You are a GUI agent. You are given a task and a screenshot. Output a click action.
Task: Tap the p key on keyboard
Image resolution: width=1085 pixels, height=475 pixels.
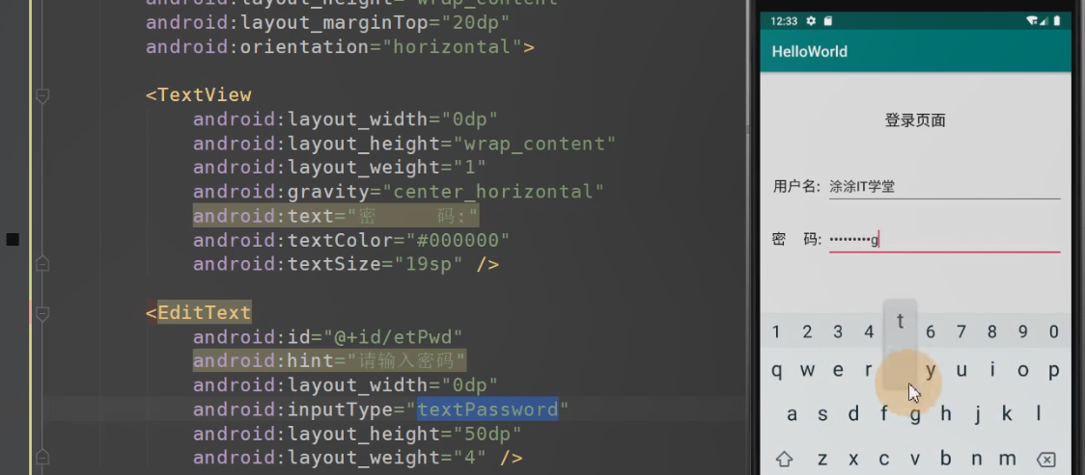tap(1053, 371)
